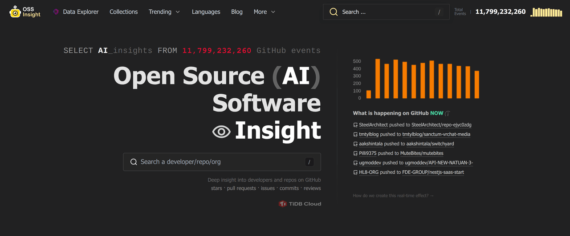Screen dimensions: 570x236
Task: Click the eye icon before Insight
Action: pos(221,132)
